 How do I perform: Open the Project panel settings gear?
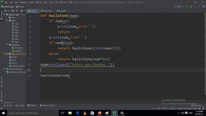(22, 11)
